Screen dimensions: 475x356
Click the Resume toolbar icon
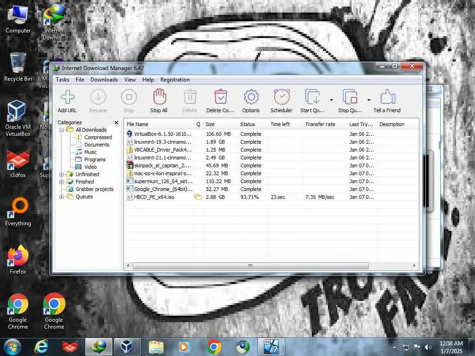98,97
